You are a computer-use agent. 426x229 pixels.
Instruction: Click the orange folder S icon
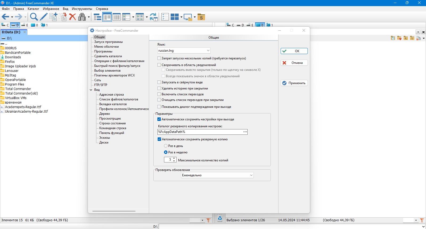pyautogui.click(x=201, y=17)
